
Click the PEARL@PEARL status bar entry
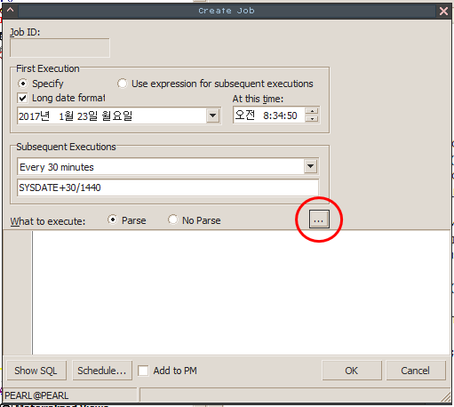coord(70,395)
